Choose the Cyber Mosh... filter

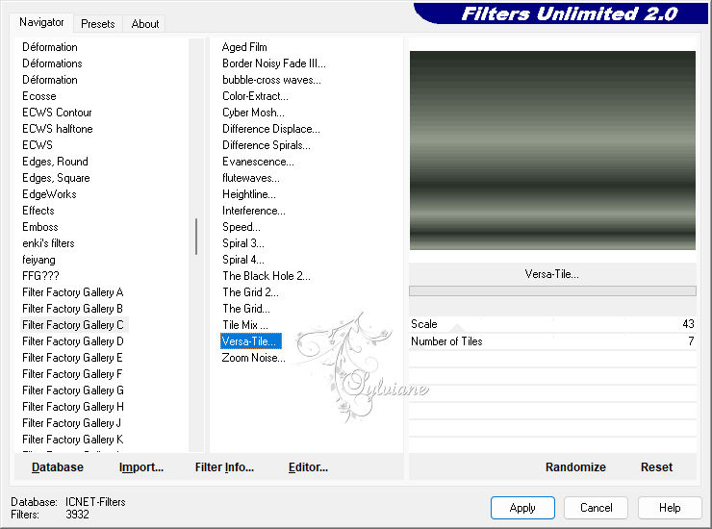(253, 113)
